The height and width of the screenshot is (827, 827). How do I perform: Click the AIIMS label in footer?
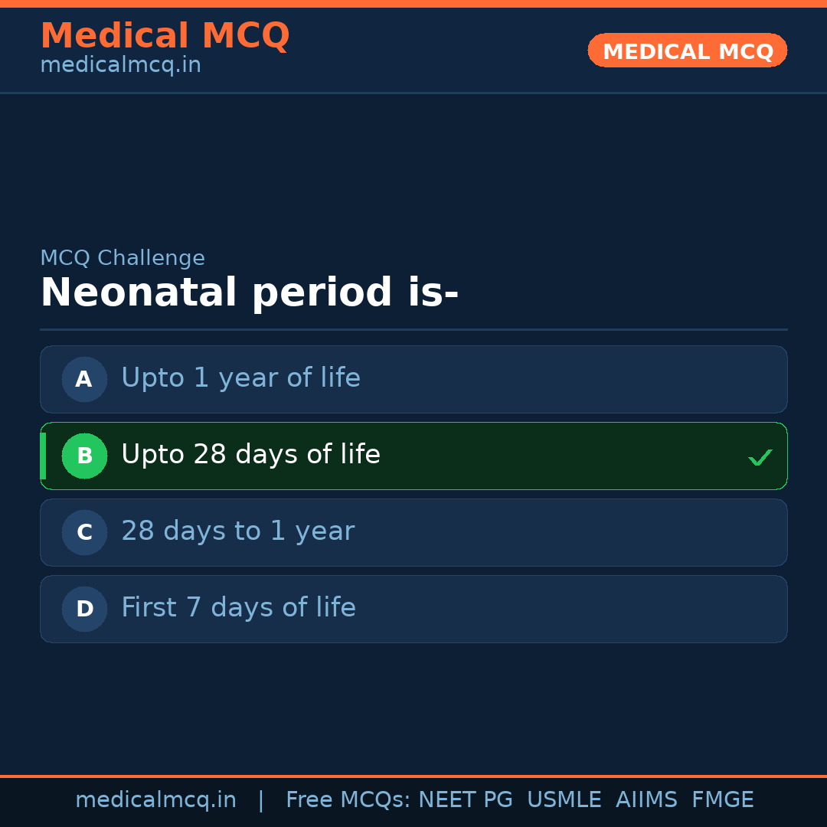pyautogui.click(x=647, y=799)
